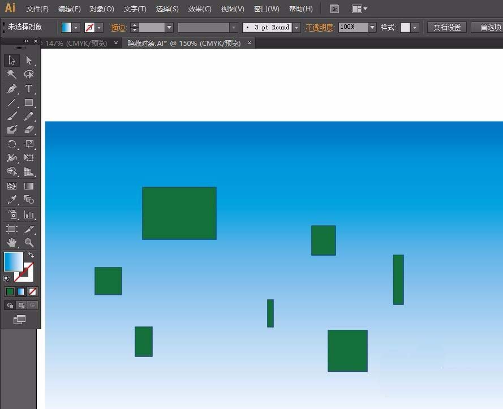Screen dimensions: 503x409
Task: Select the Zoom tool
Action: pyautogui.click(x=29, y=243)
